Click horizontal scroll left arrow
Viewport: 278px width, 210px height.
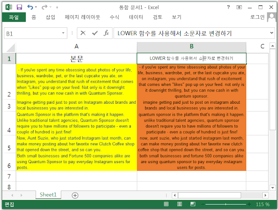[175, 195]
